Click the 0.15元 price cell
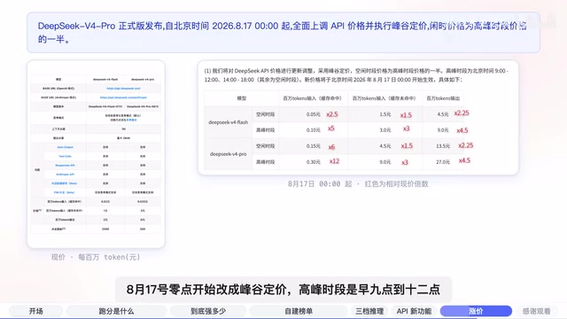 point(313,146)
